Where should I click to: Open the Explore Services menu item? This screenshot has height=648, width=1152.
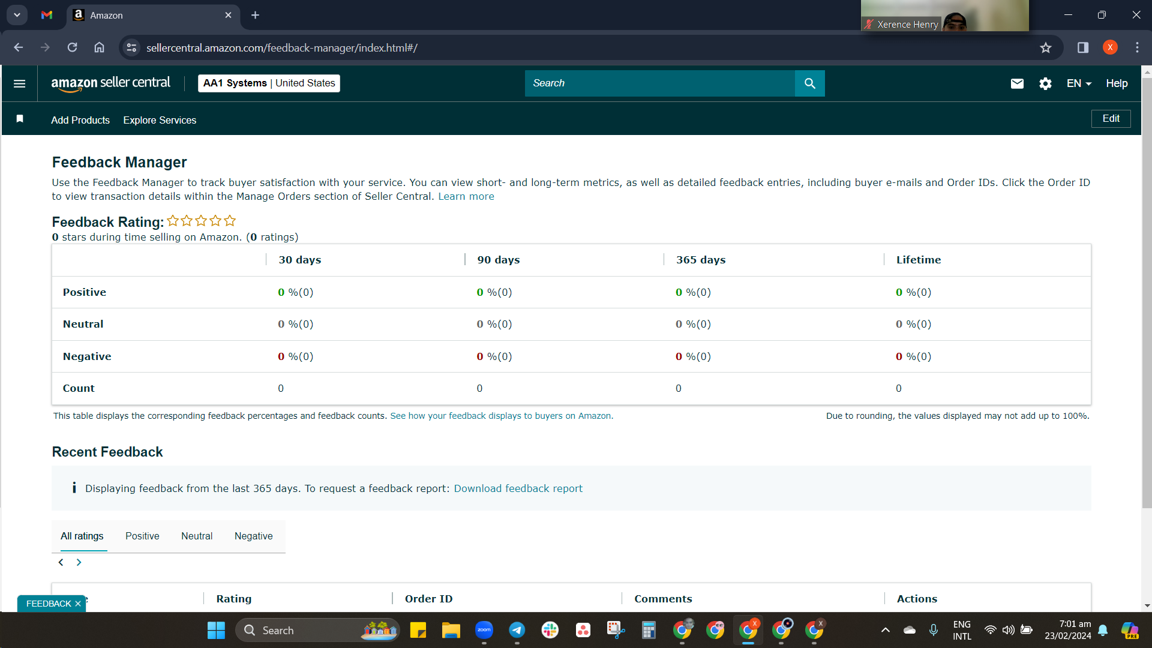coord(160,120)
